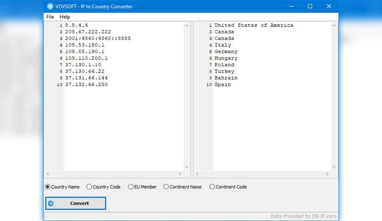382x221 pixels.
Task: Click the IPv6 line 2001:4860:4860::8888
Action: [x=98, y=38]
